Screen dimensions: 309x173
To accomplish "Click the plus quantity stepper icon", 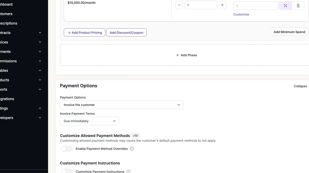I will (222, 5).
